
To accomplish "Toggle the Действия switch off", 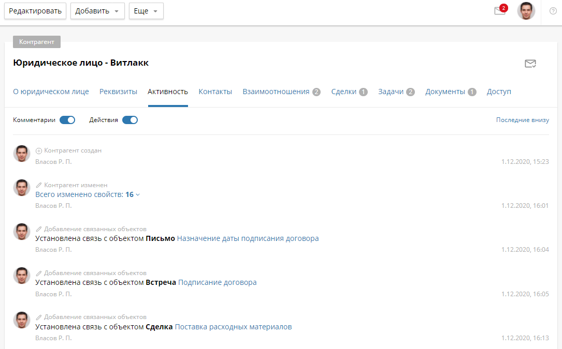I will click(x=130, y=120).
